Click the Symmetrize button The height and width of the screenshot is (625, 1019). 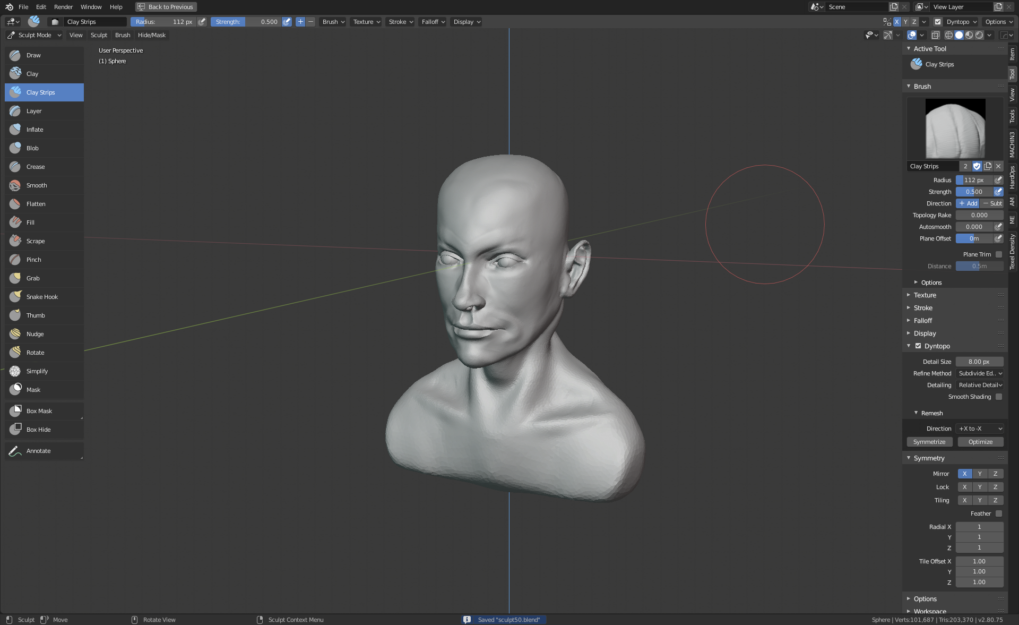click(929, 442)
